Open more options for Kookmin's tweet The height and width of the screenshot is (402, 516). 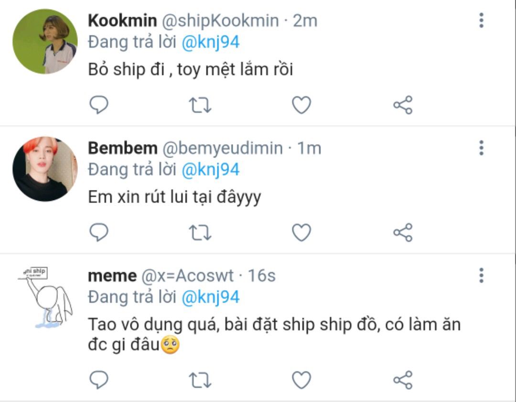[481, 21]
